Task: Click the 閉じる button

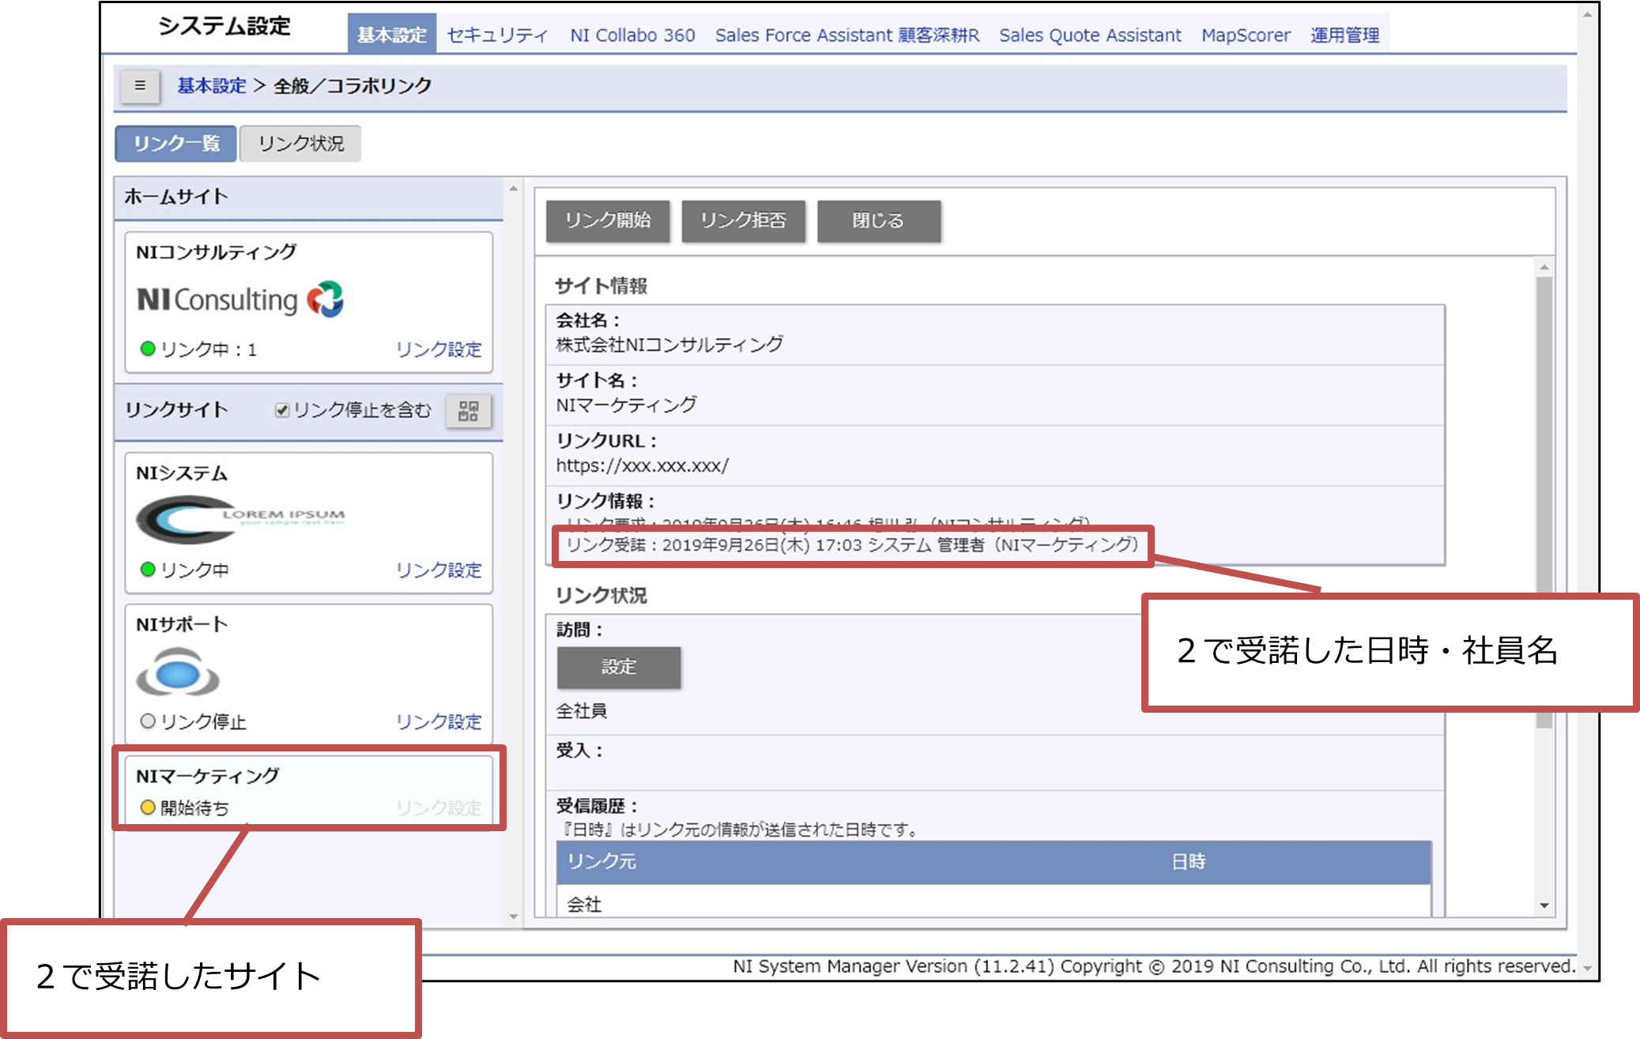Action: 879,220
